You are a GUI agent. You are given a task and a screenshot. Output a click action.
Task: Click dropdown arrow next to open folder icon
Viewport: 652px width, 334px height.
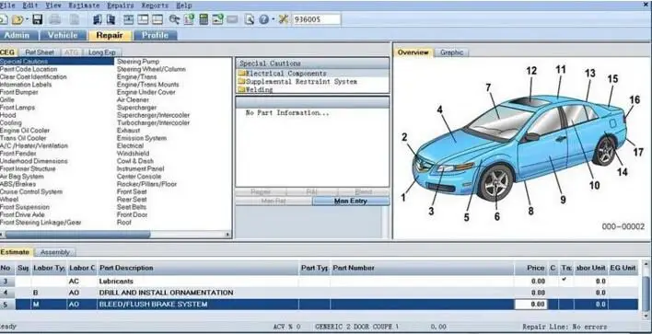click(28, 19)
